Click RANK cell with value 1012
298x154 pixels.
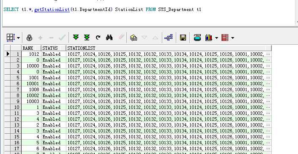(x=31, y=54)
